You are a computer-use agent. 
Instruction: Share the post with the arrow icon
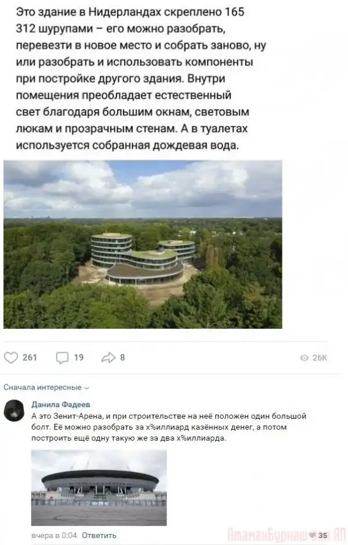pyautogui.click(x=108, y=358)
